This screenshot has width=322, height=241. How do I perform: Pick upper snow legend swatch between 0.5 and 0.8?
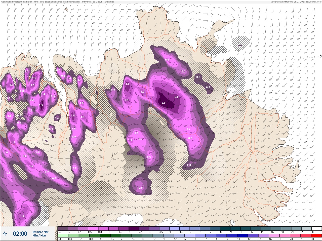[93, 228]
